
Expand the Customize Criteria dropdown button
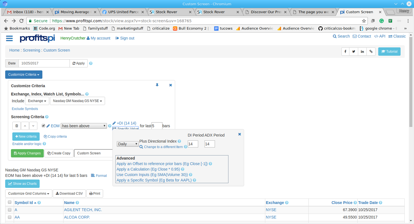pos(24,74)
